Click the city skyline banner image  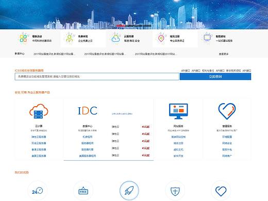[x=134, y=14]
